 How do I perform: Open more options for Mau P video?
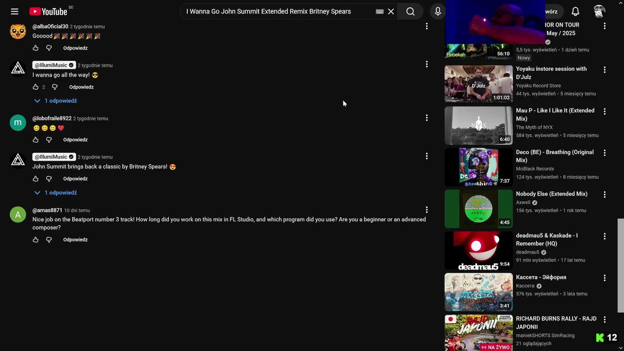(x=604, y=111)
